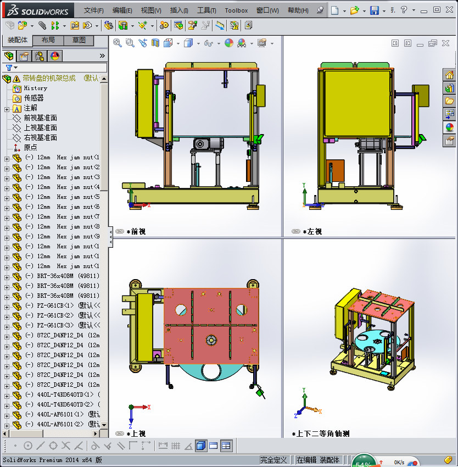Expand the 440L-AF6101<2> component node

[x=7, y=426]
